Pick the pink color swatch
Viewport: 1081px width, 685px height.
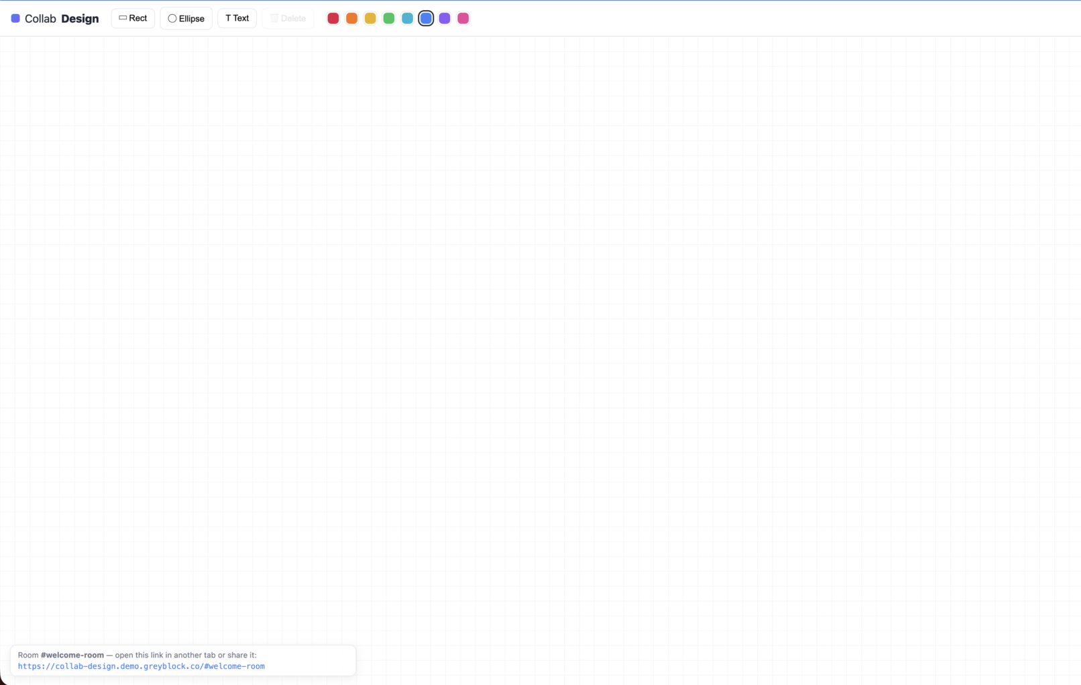click(463, 18)
